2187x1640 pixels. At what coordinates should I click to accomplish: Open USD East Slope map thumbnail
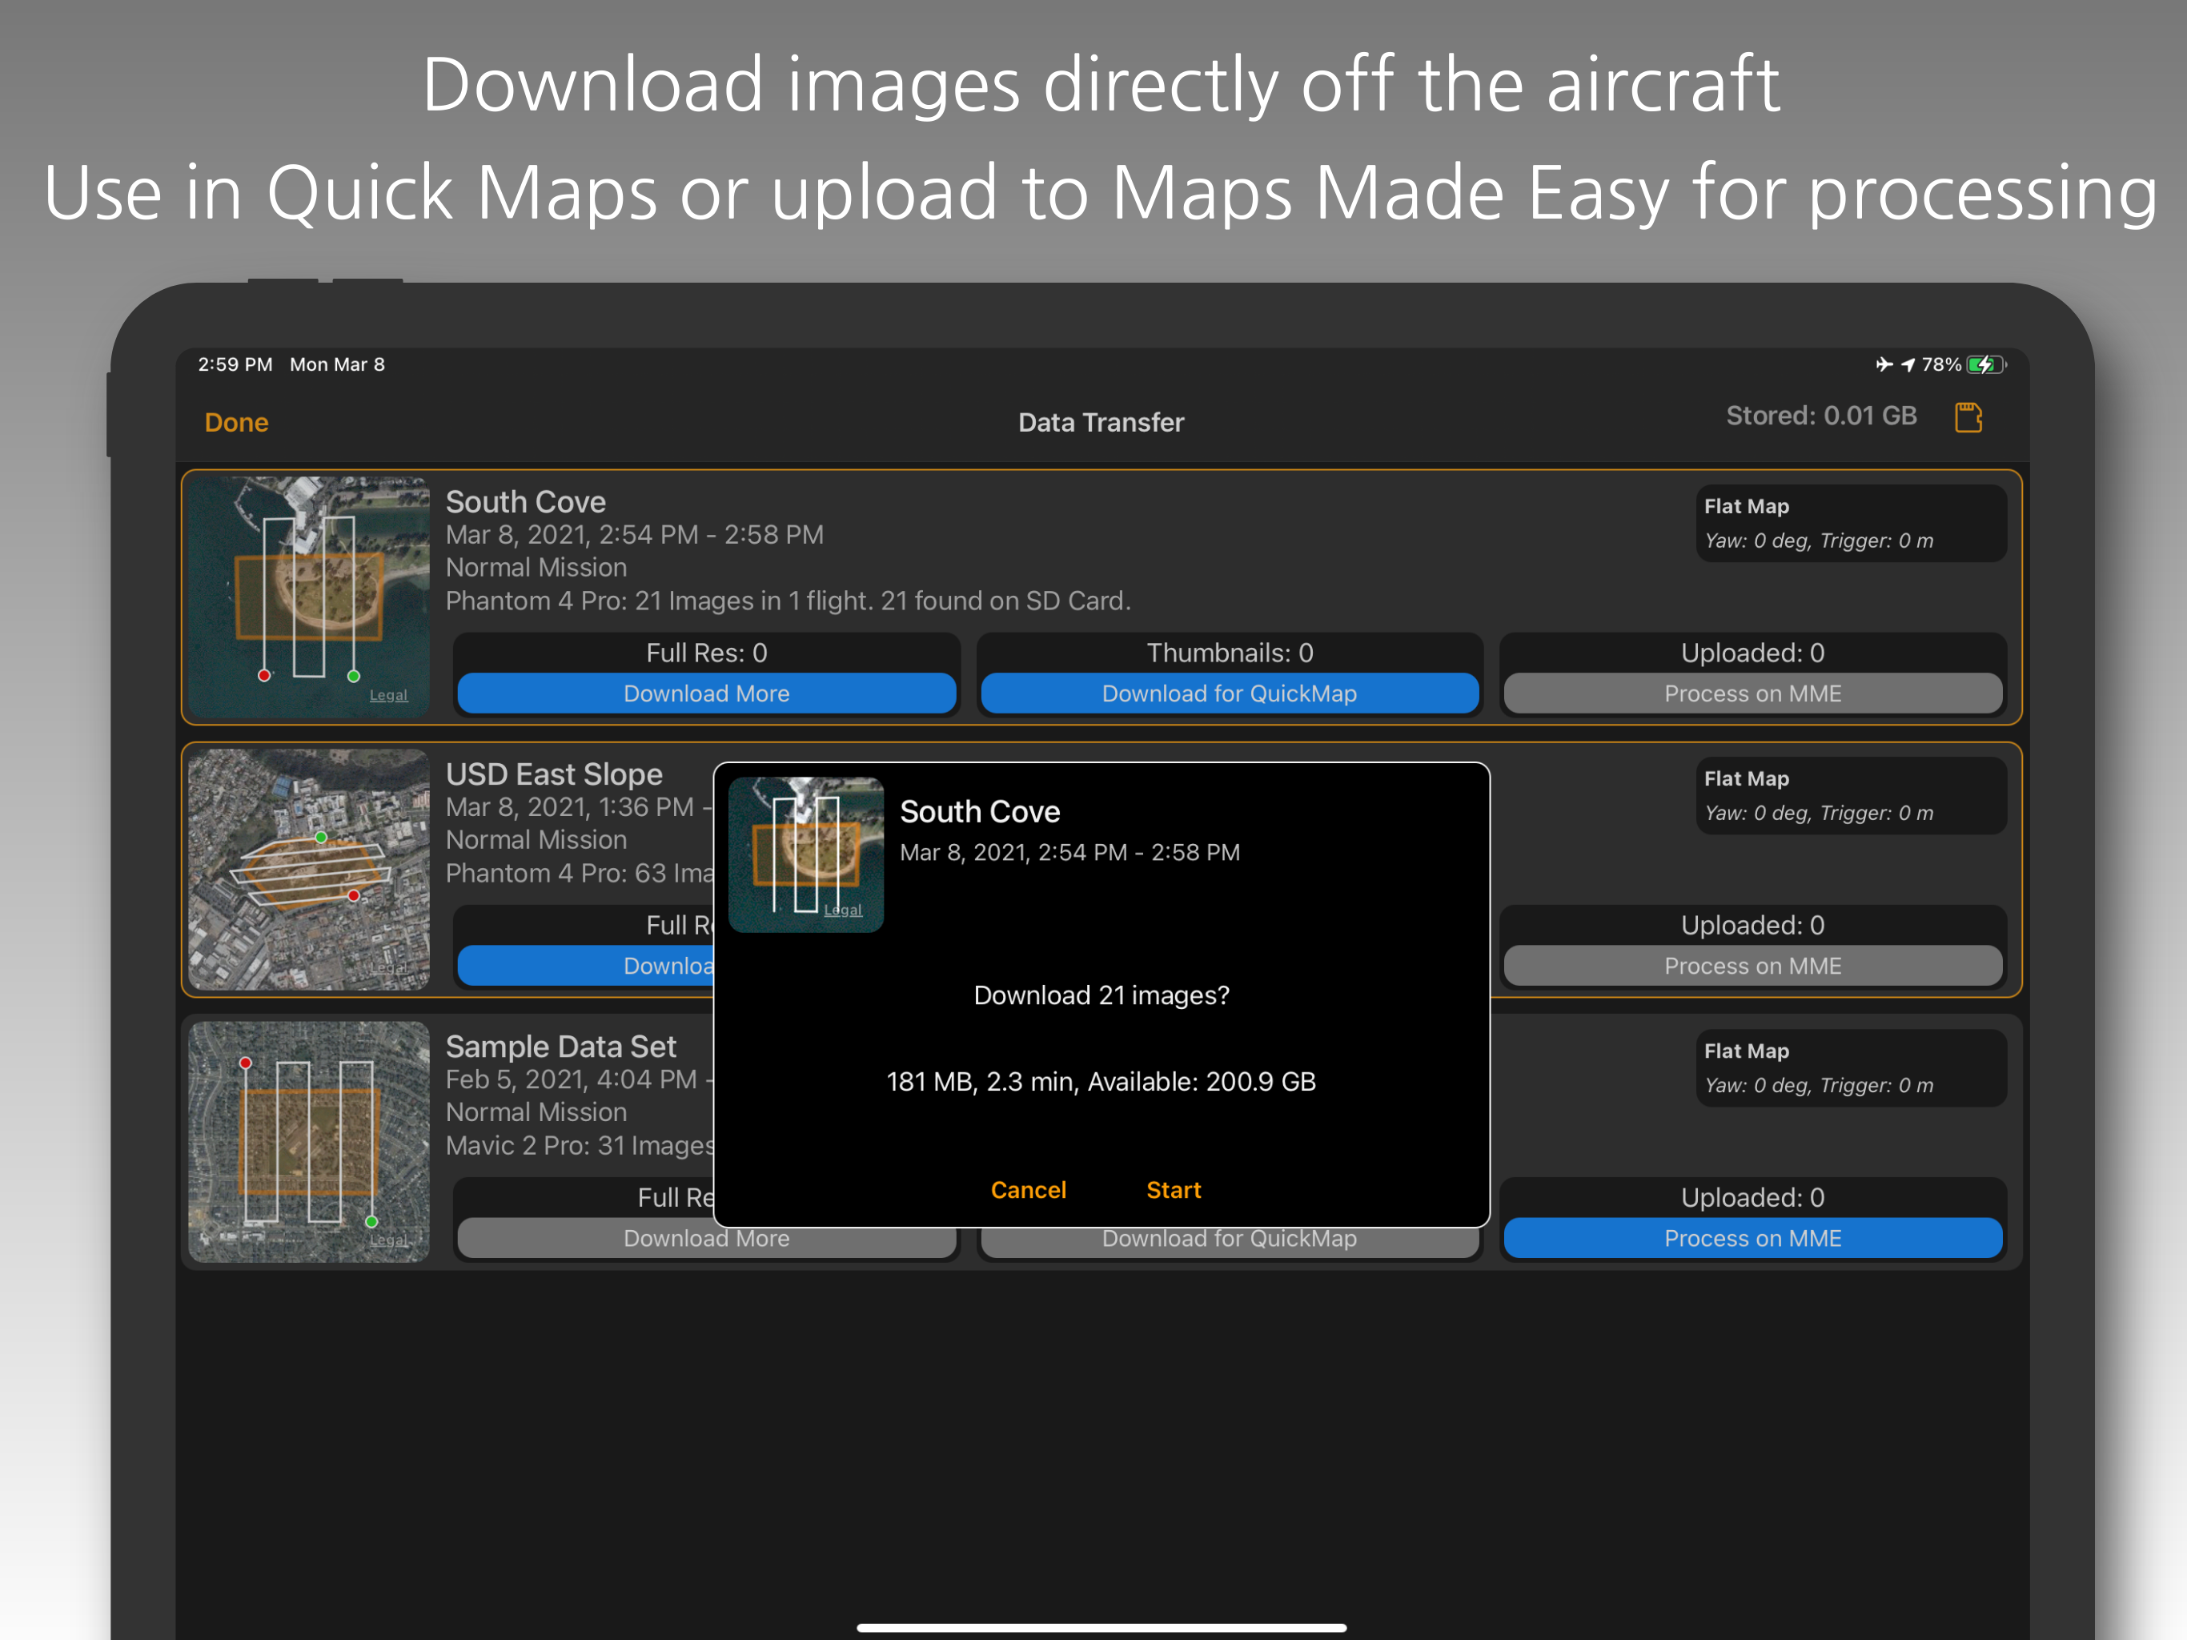click(x=308, y=870)
